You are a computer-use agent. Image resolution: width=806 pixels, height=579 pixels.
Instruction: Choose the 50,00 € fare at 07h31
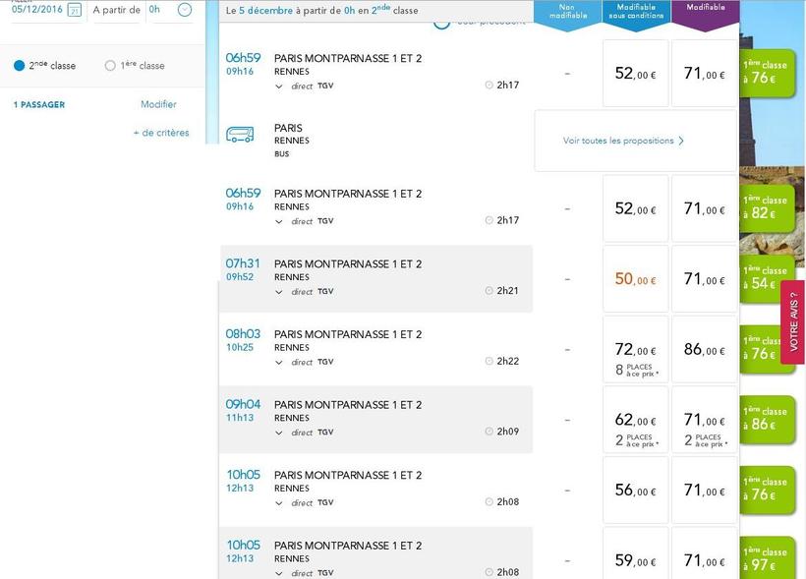635,279
